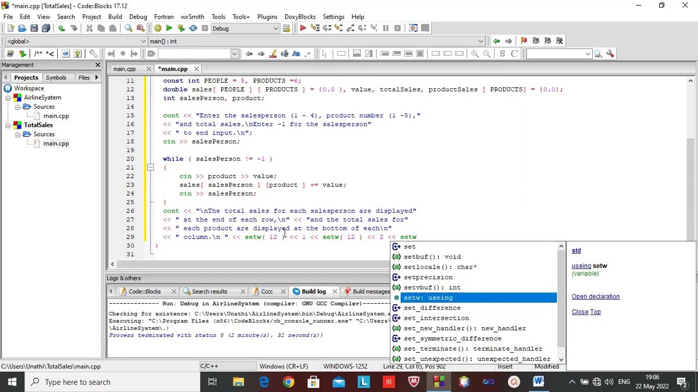698x392 pixels.
Task: Toggle the source S button
Action: (x=502, y=53)
